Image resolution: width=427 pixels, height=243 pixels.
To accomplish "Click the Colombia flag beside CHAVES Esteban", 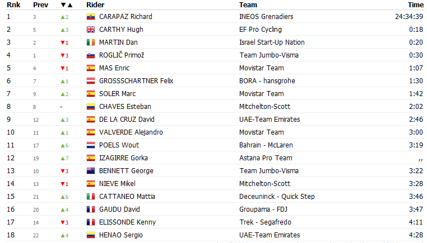I will pyautogui.click(x=91, y=107).
